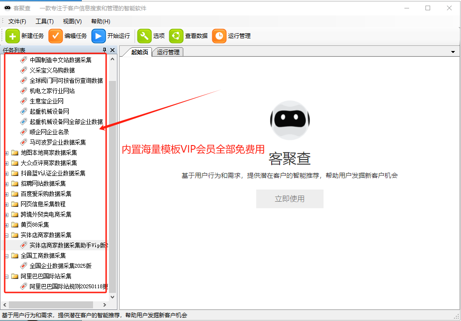Open 运行管理 clock icon in toolbar

(219, 36)
